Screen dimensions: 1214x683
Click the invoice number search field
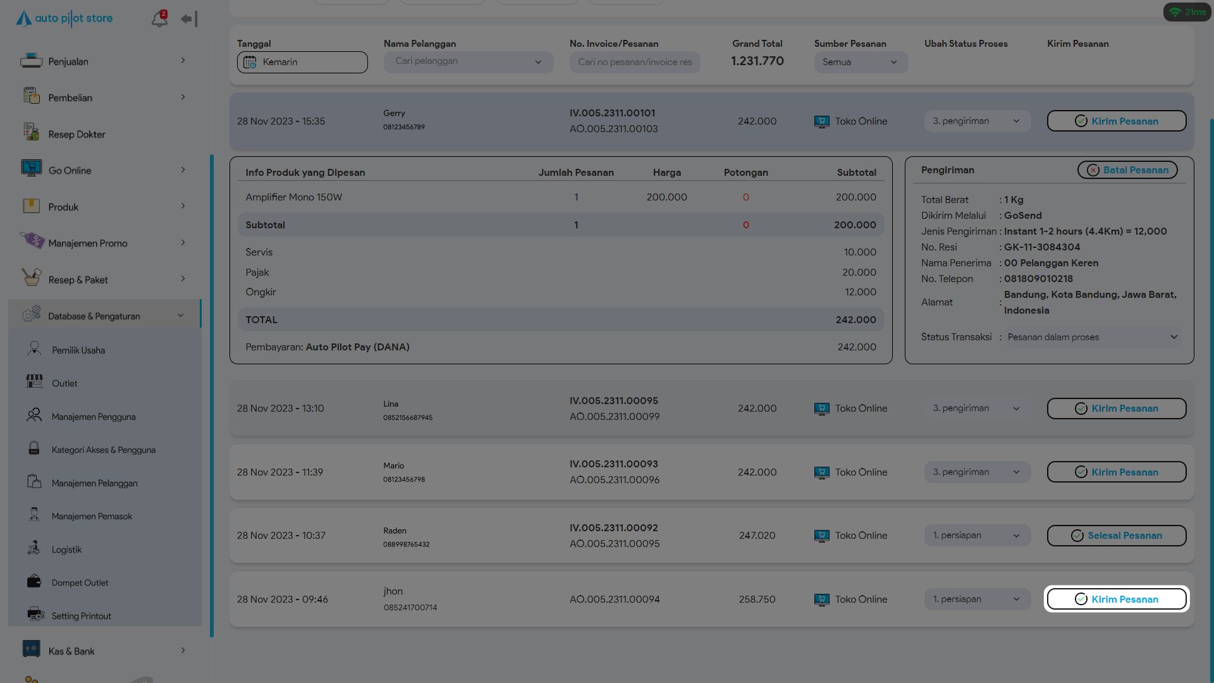634,62
